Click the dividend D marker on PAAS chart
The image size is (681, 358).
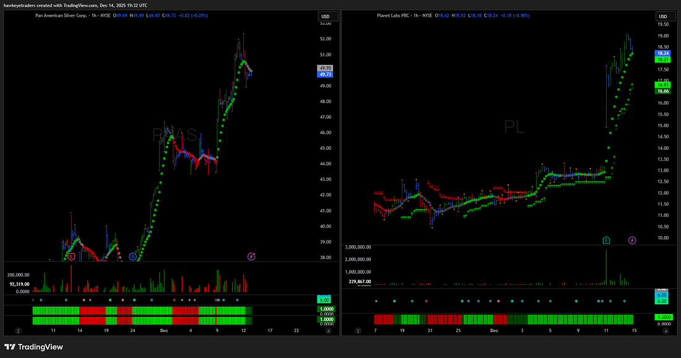point(133,257)
